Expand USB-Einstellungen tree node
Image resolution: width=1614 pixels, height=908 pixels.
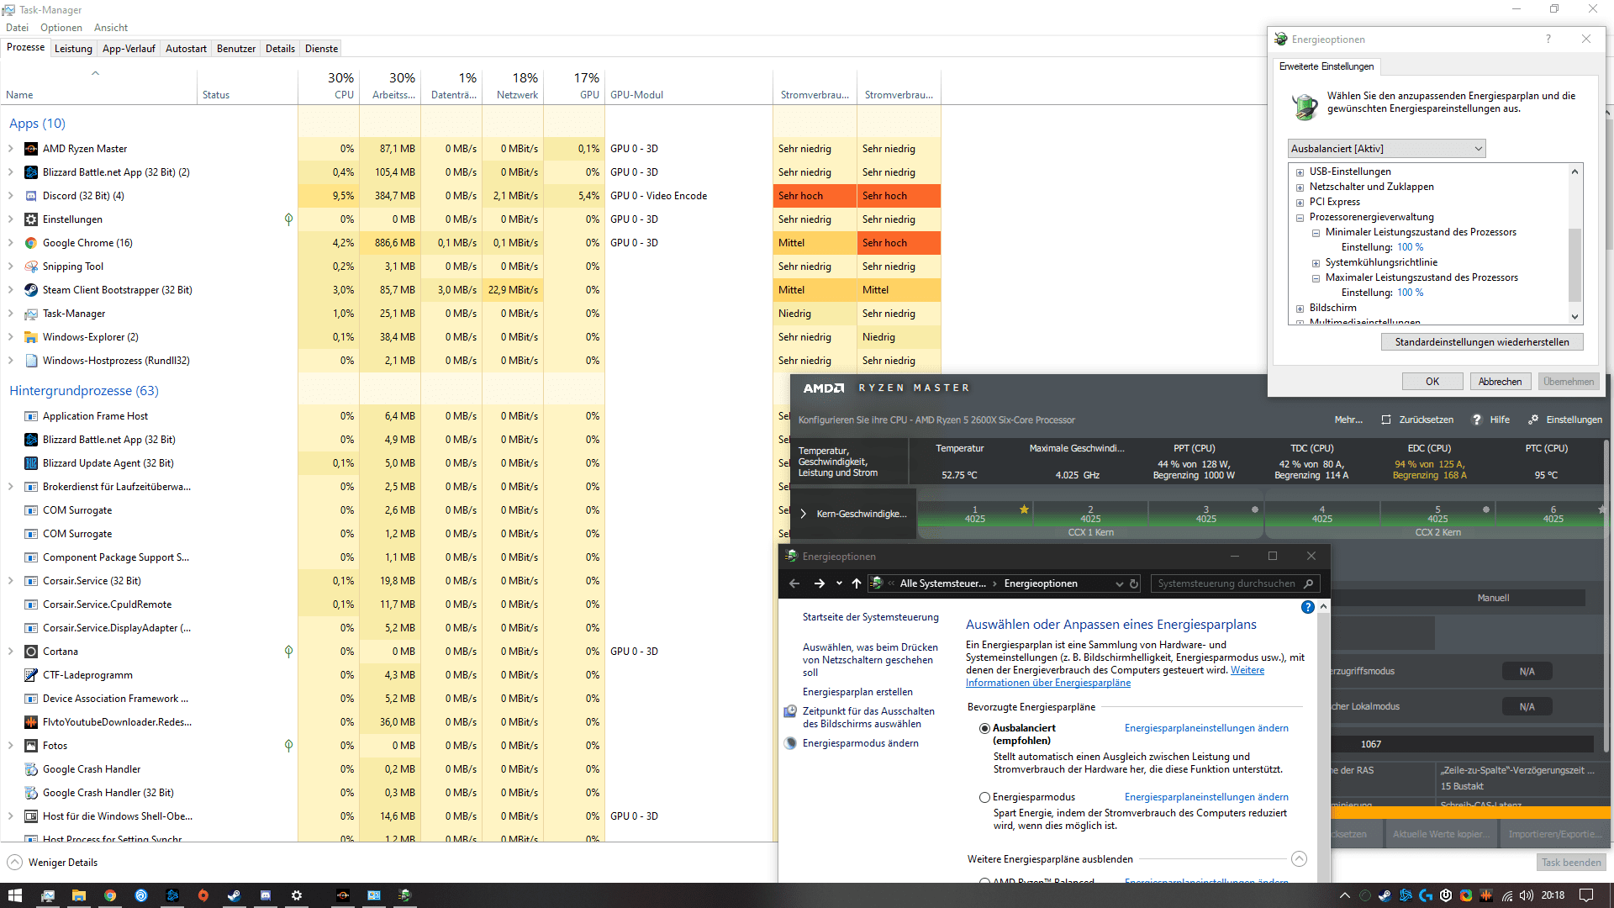pos(1300,172)
